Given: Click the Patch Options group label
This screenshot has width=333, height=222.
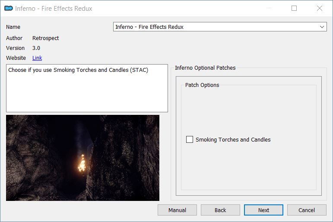Looking at the screenshot, I should [202, 85].
